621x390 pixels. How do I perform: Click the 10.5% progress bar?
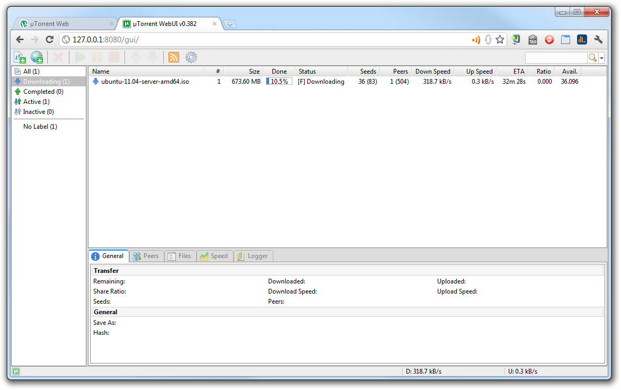[x=279, y=82]
